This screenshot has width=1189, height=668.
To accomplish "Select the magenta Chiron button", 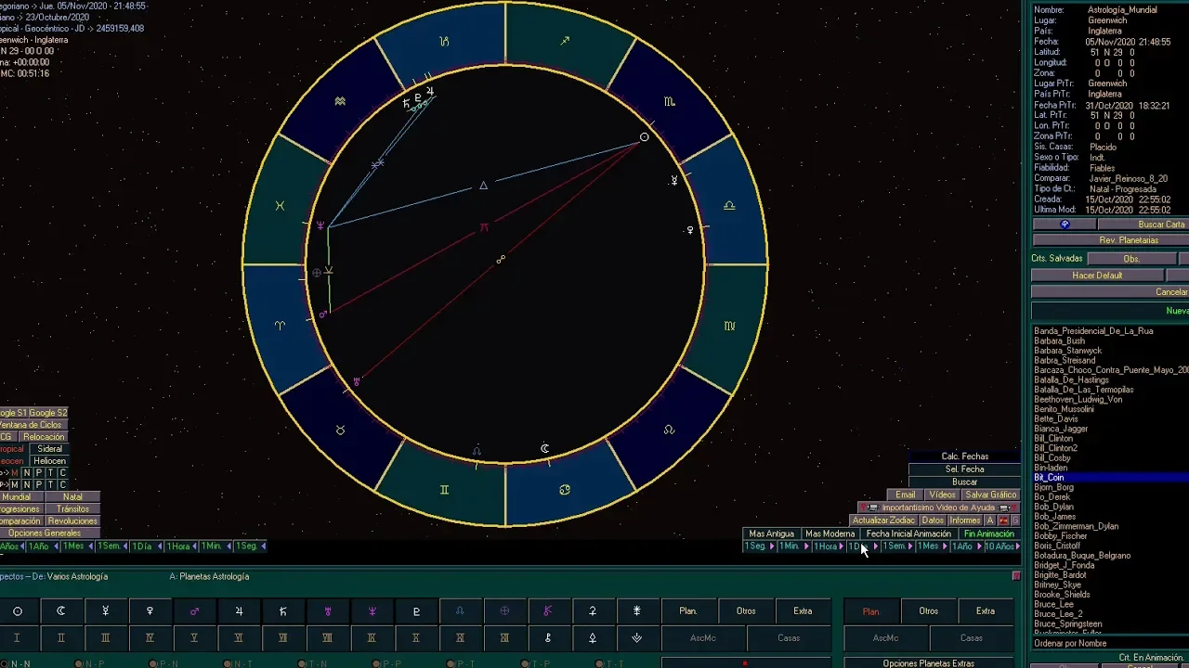I will coord(548,611).
